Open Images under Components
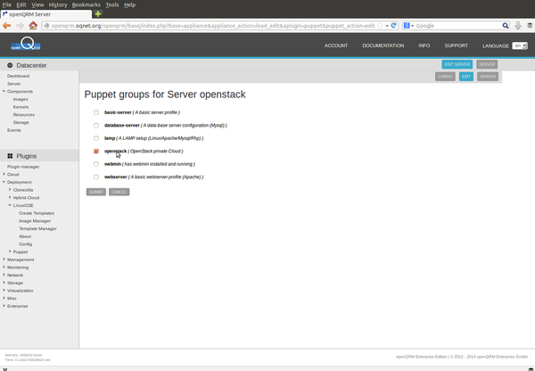Image resolution: width=535 pixels, height=371 pixels. point(21,99)
